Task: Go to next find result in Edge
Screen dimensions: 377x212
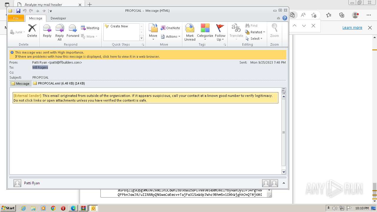Action: 304,26
